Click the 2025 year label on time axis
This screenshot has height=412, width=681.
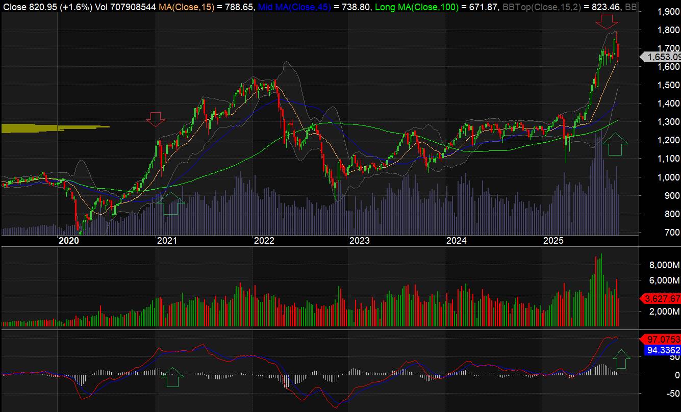553,240
